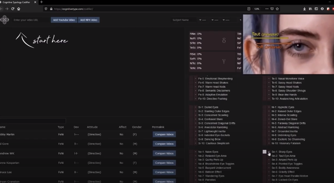Open the browser downloads arrow icon
334x183 pixels.
pyautogui.click(x=305, y=9)
